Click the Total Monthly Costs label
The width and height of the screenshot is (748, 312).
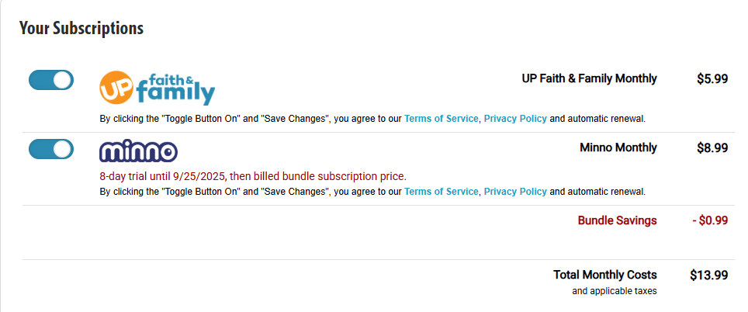(x=604, y=275)
